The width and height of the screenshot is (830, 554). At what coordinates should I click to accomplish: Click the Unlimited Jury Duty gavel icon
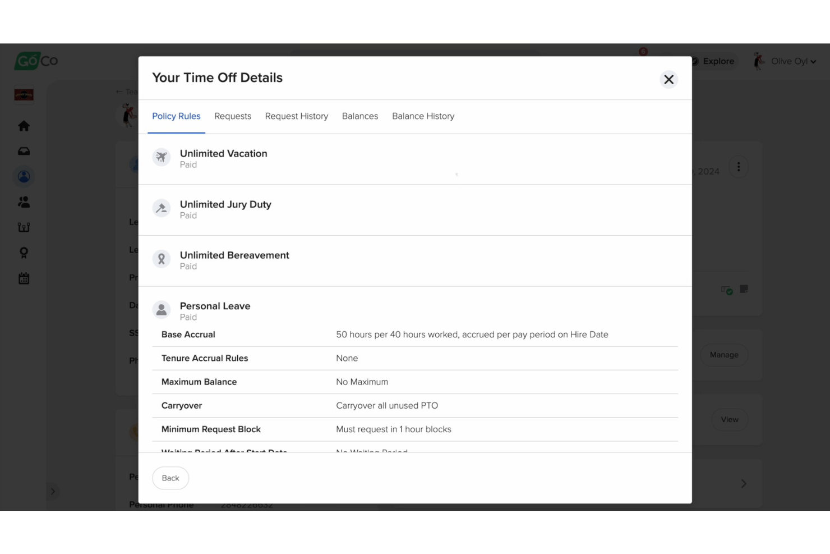(162, 208)
